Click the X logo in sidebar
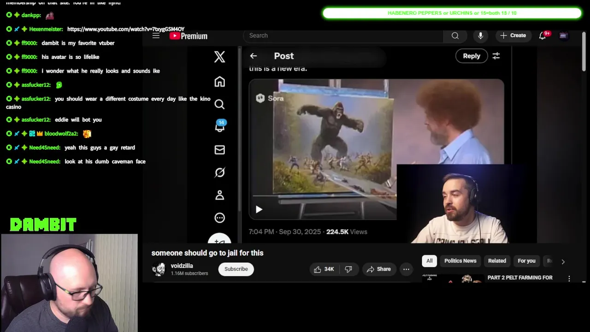 (x=219, y=57)
